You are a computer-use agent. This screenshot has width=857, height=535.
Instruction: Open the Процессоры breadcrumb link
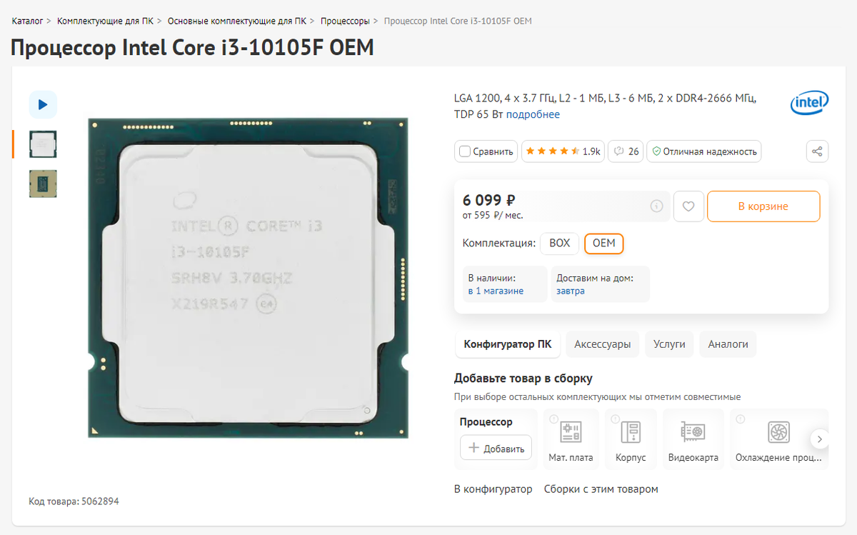[x=345, y=21]
